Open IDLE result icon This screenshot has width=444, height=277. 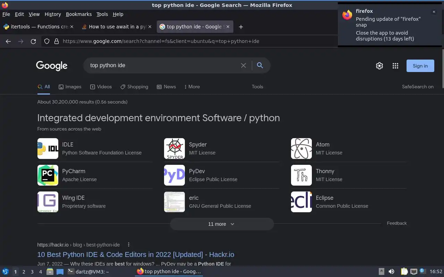(x=48, y=149)
